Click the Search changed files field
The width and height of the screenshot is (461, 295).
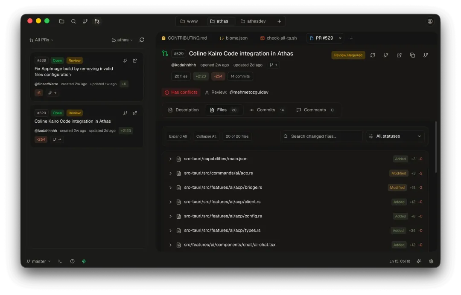point(321,136)
